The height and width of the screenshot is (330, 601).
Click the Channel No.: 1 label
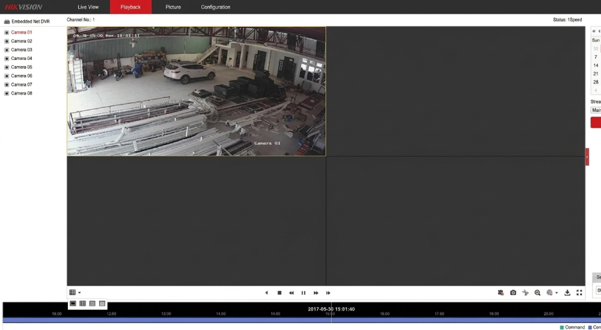click(x=81, y=20)
